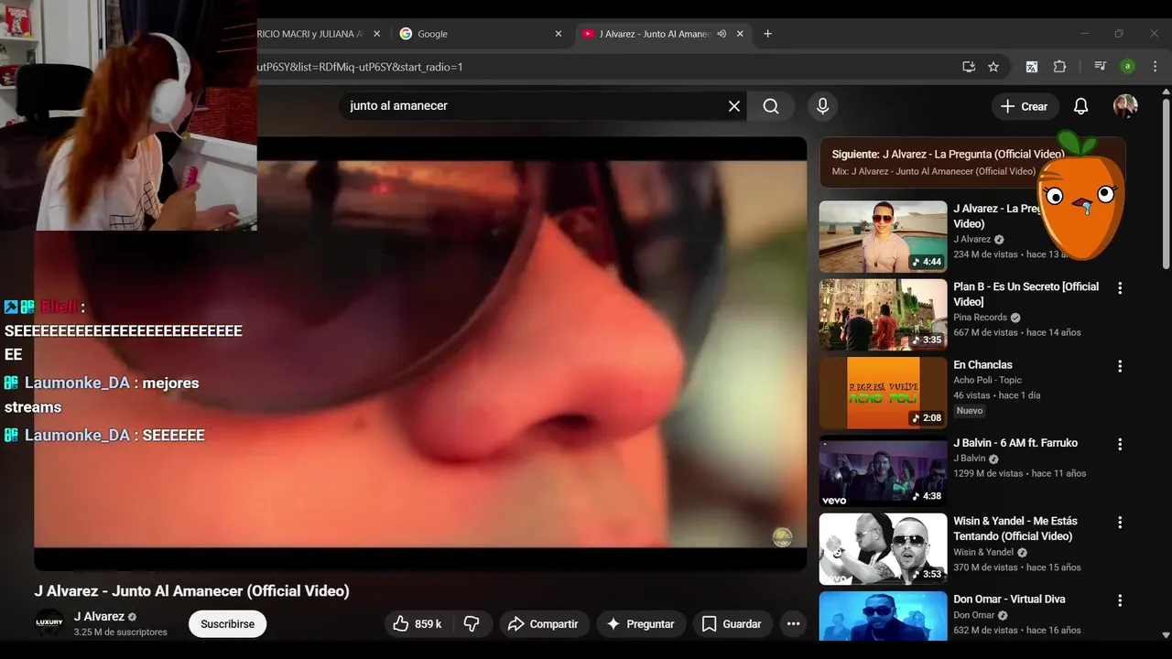Click the Acho Poli - Topic channel name

(x=987, y=380)
